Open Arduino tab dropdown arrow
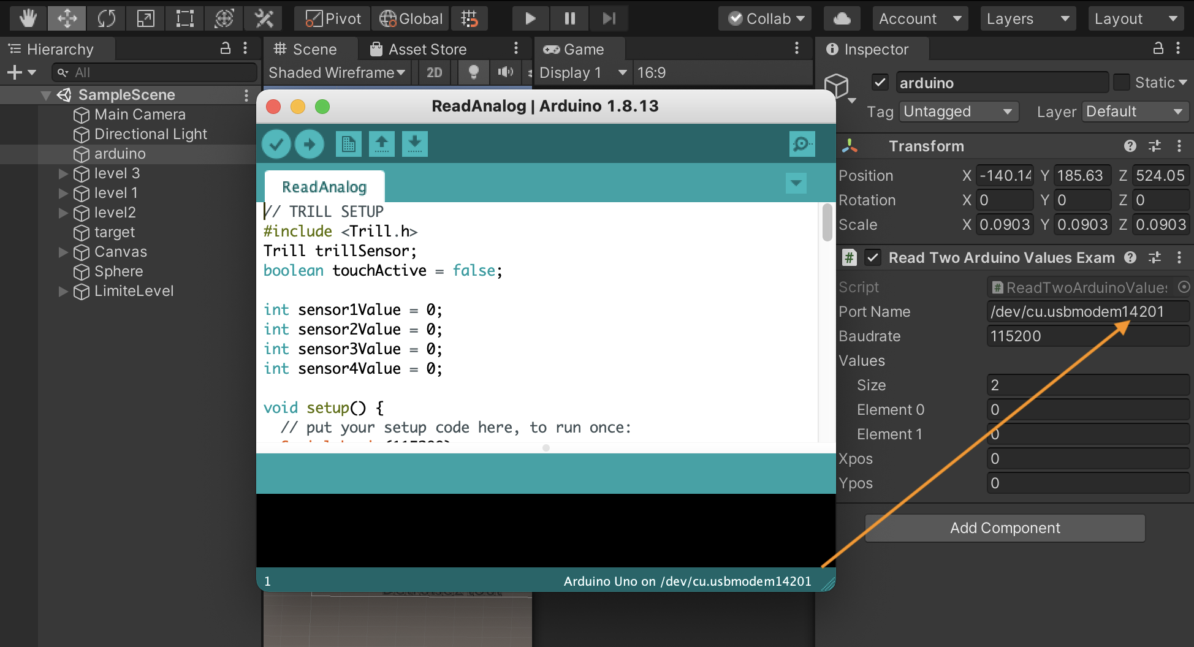Screen dimensions: 1194x647 coord(796,183)
